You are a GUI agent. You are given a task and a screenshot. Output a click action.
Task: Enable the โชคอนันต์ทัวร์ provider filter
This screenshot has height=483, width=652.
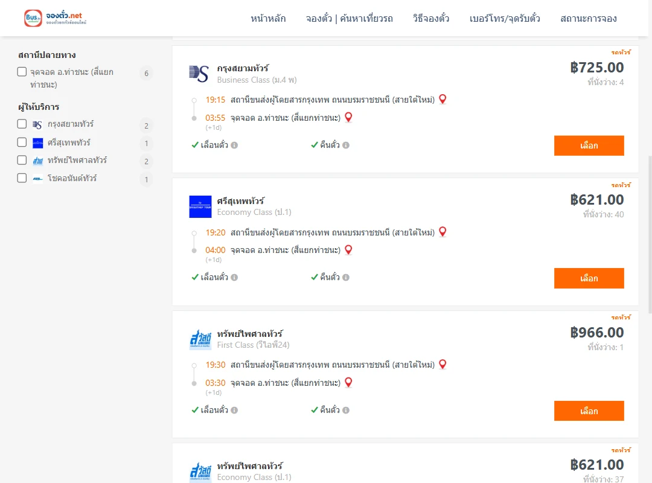(x=22, y=178)
